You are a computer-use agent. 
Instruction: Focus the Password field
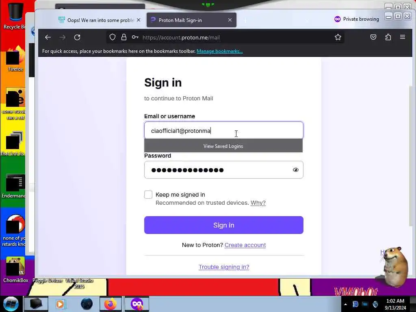pyautogui.click(x=224, y=170)
